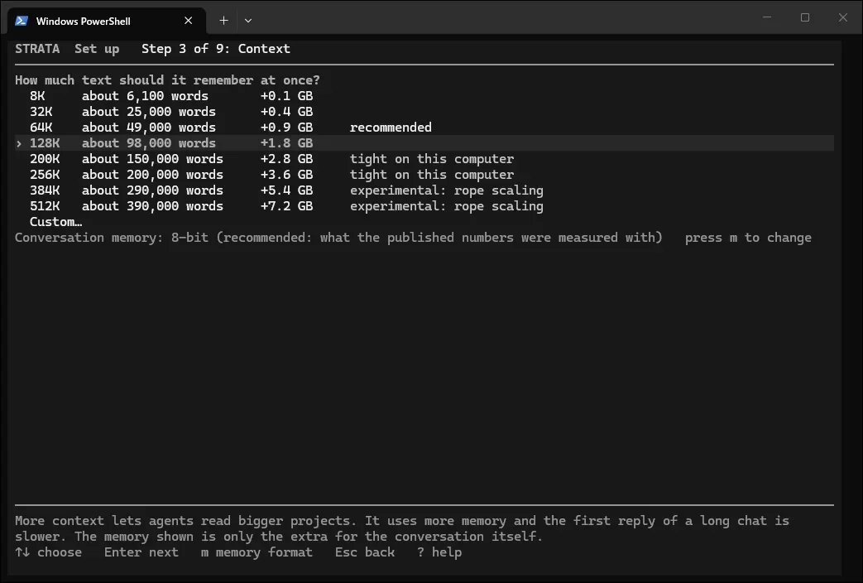Click the highlighted 128K row arrow marker

coord(19,143)
